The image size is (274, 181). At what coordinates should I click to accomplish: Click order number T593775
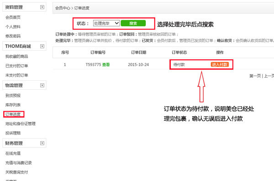point(93,65)
